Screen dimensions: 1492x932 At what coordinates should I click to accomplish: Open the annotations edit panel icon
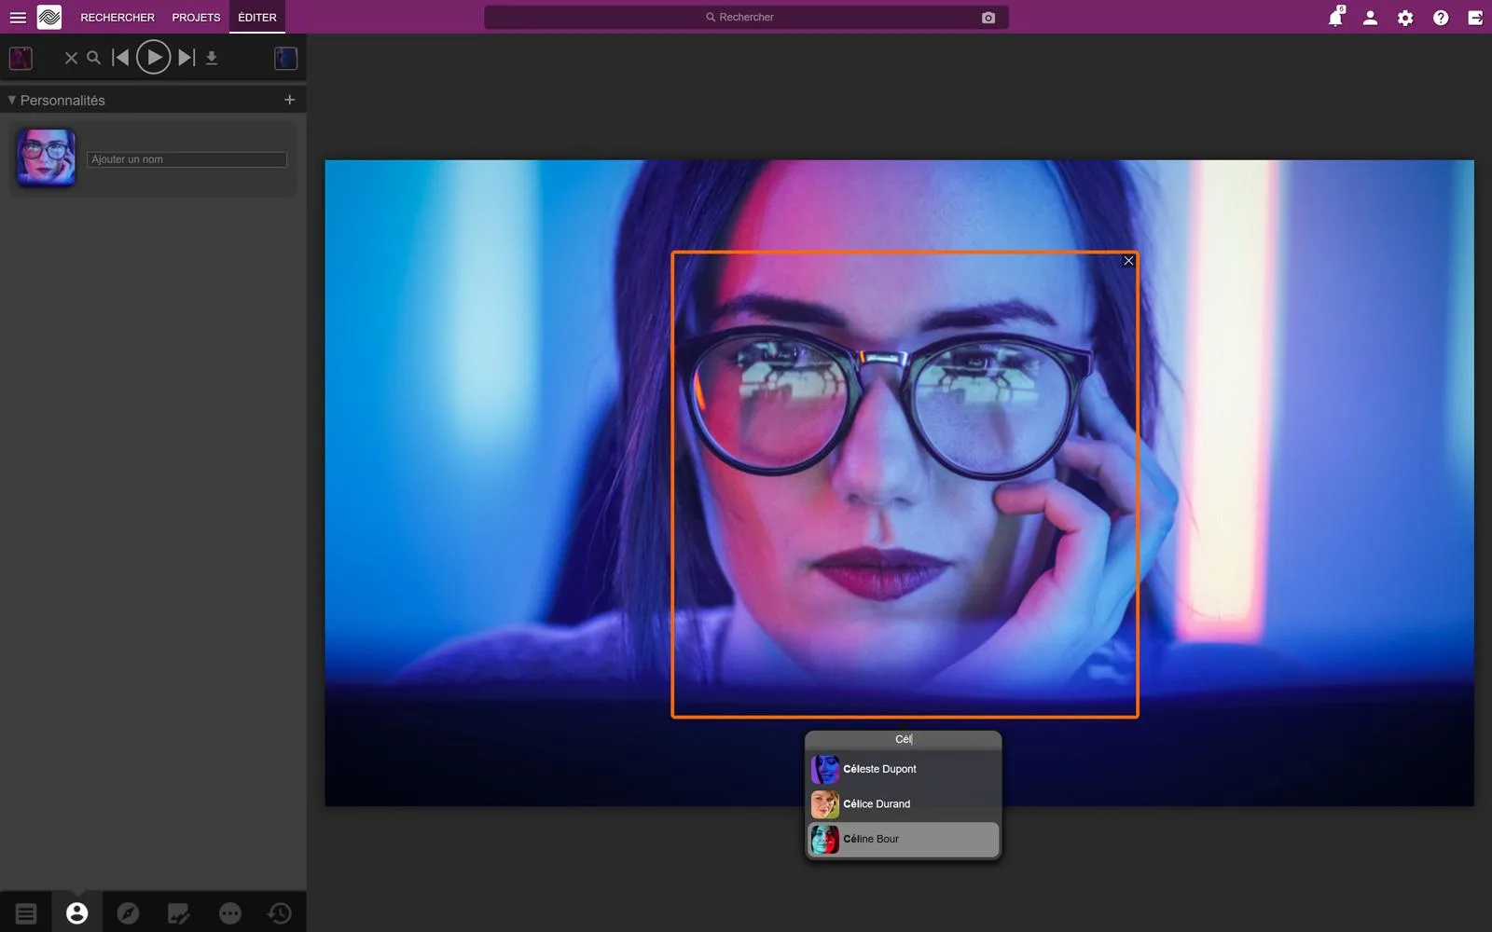[178, 913]
